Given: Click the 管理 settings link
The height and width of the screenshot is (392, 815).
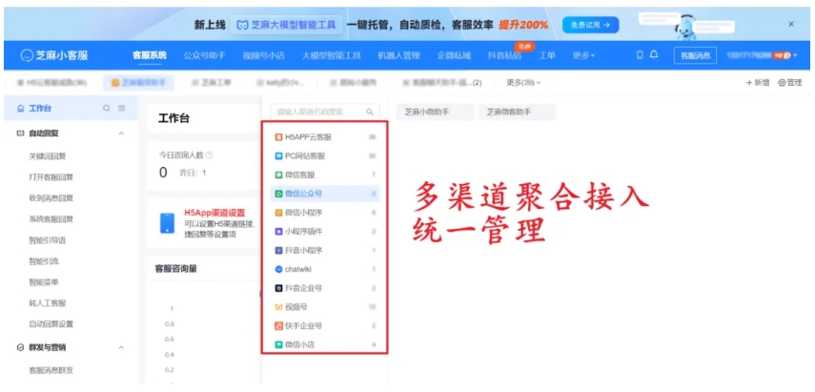Looking at the screenshot, I should click(790, 83).
